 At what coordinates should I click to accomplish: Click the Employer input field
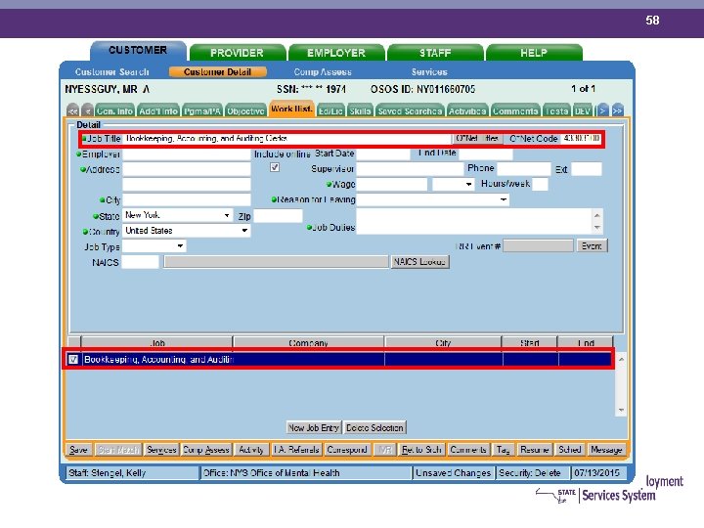pyautogui.click(x=187, y=154)
